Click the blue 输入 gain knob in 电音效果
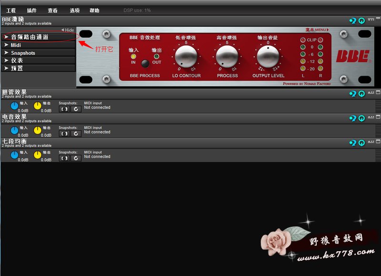This screenshot has height=276, width=381. (14, 131)
